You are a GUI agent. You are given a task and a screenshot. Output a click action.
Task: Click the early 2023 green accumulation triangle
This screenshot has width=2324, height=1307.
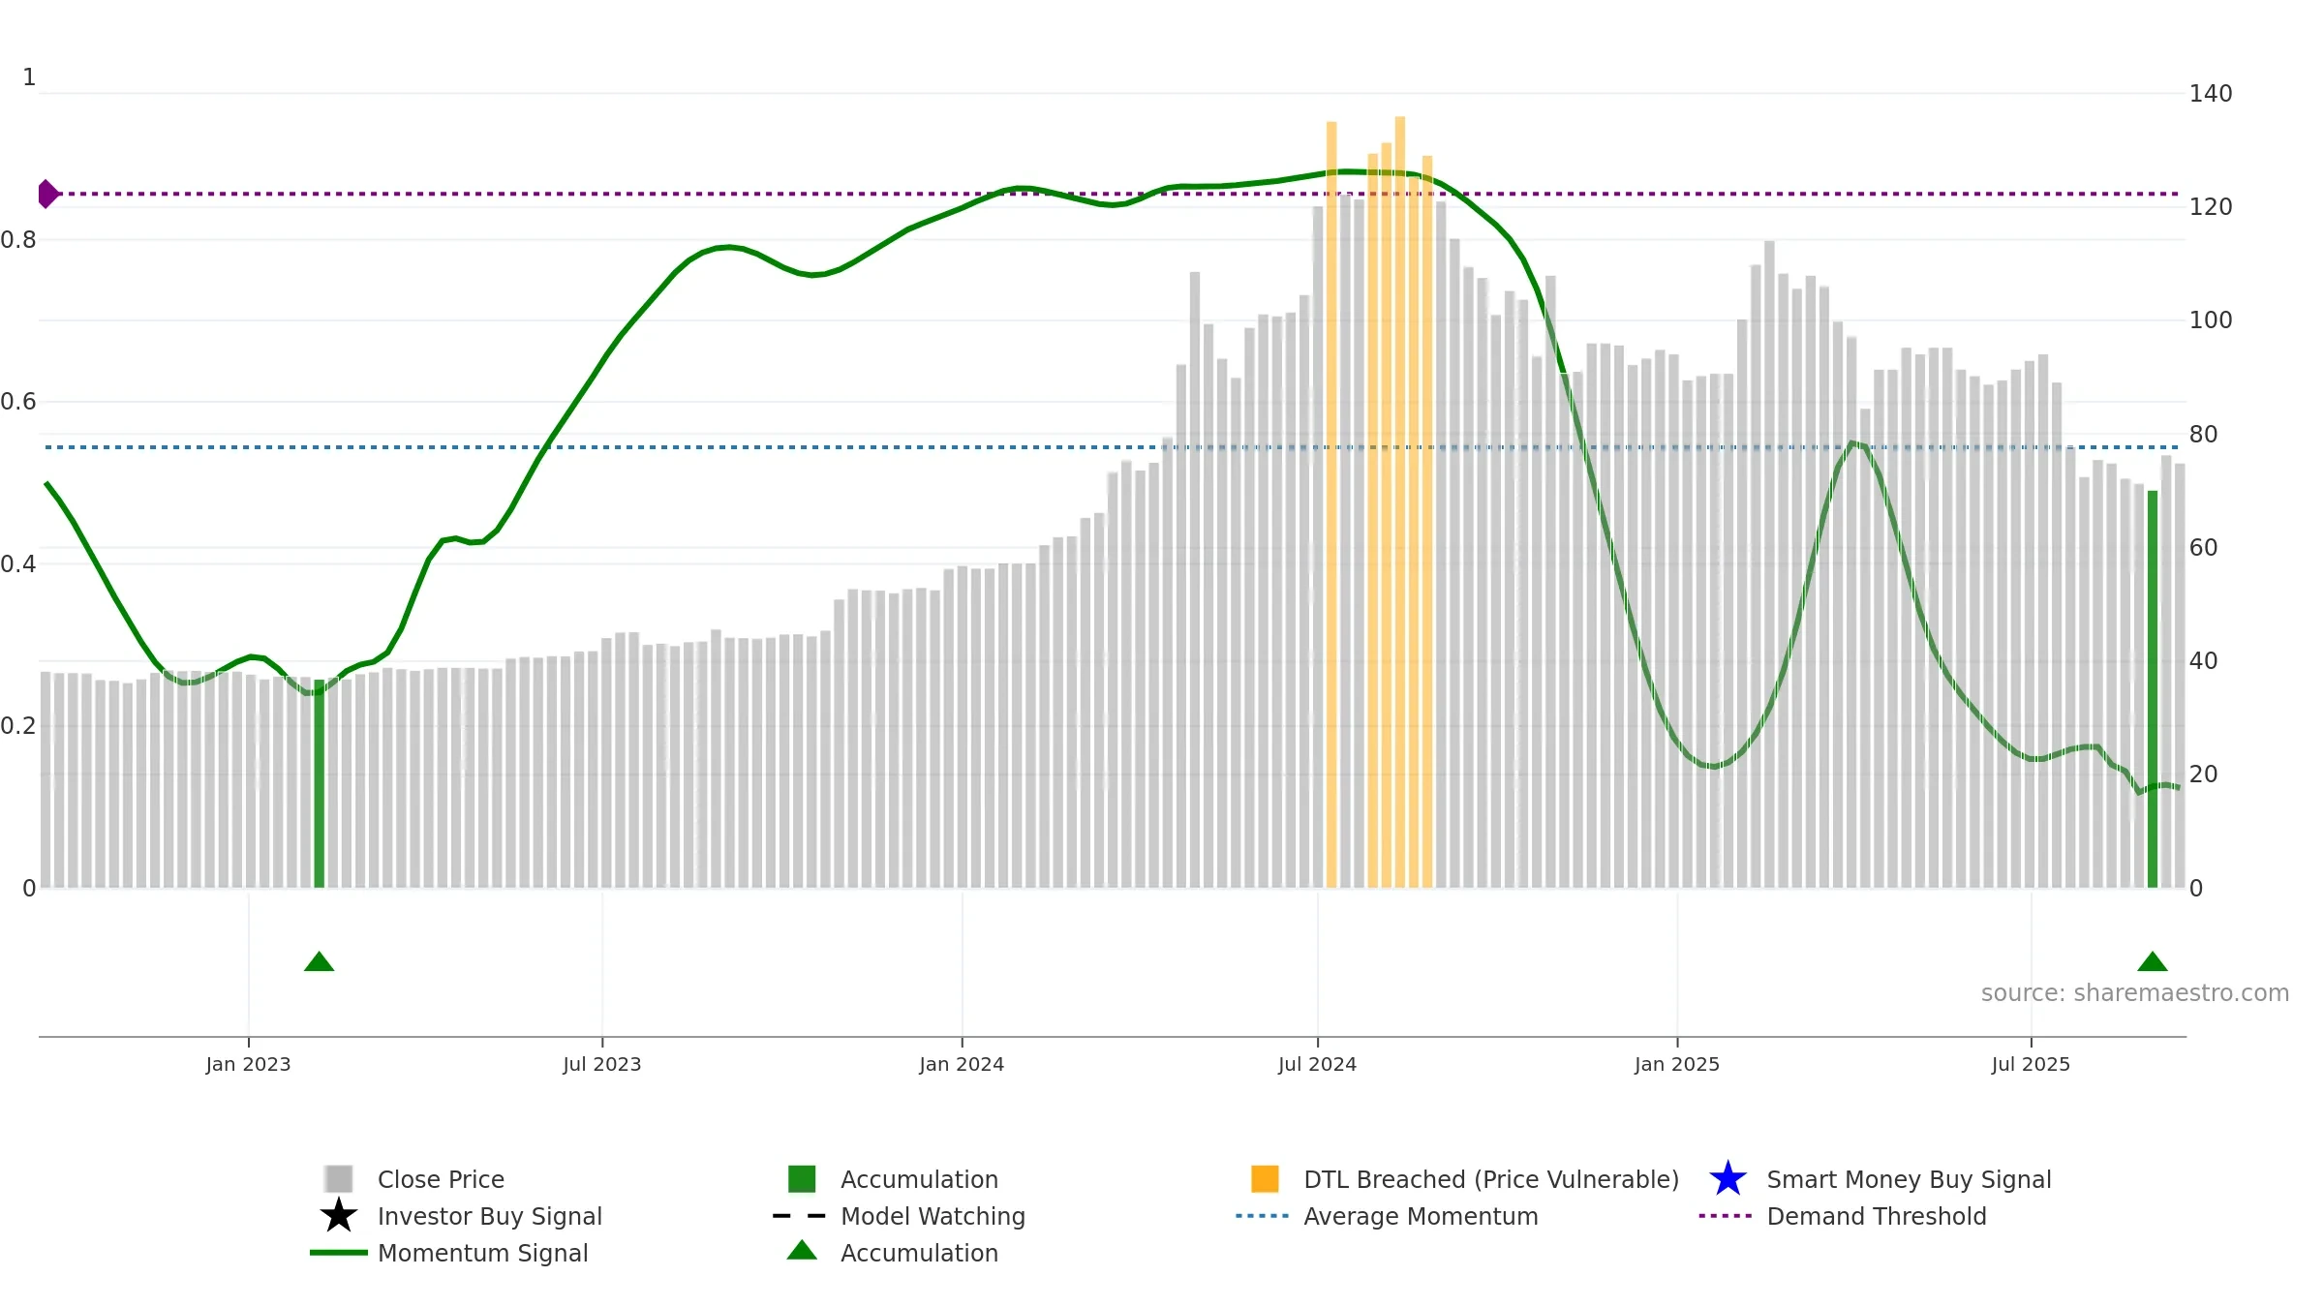(x=319, y=961)
